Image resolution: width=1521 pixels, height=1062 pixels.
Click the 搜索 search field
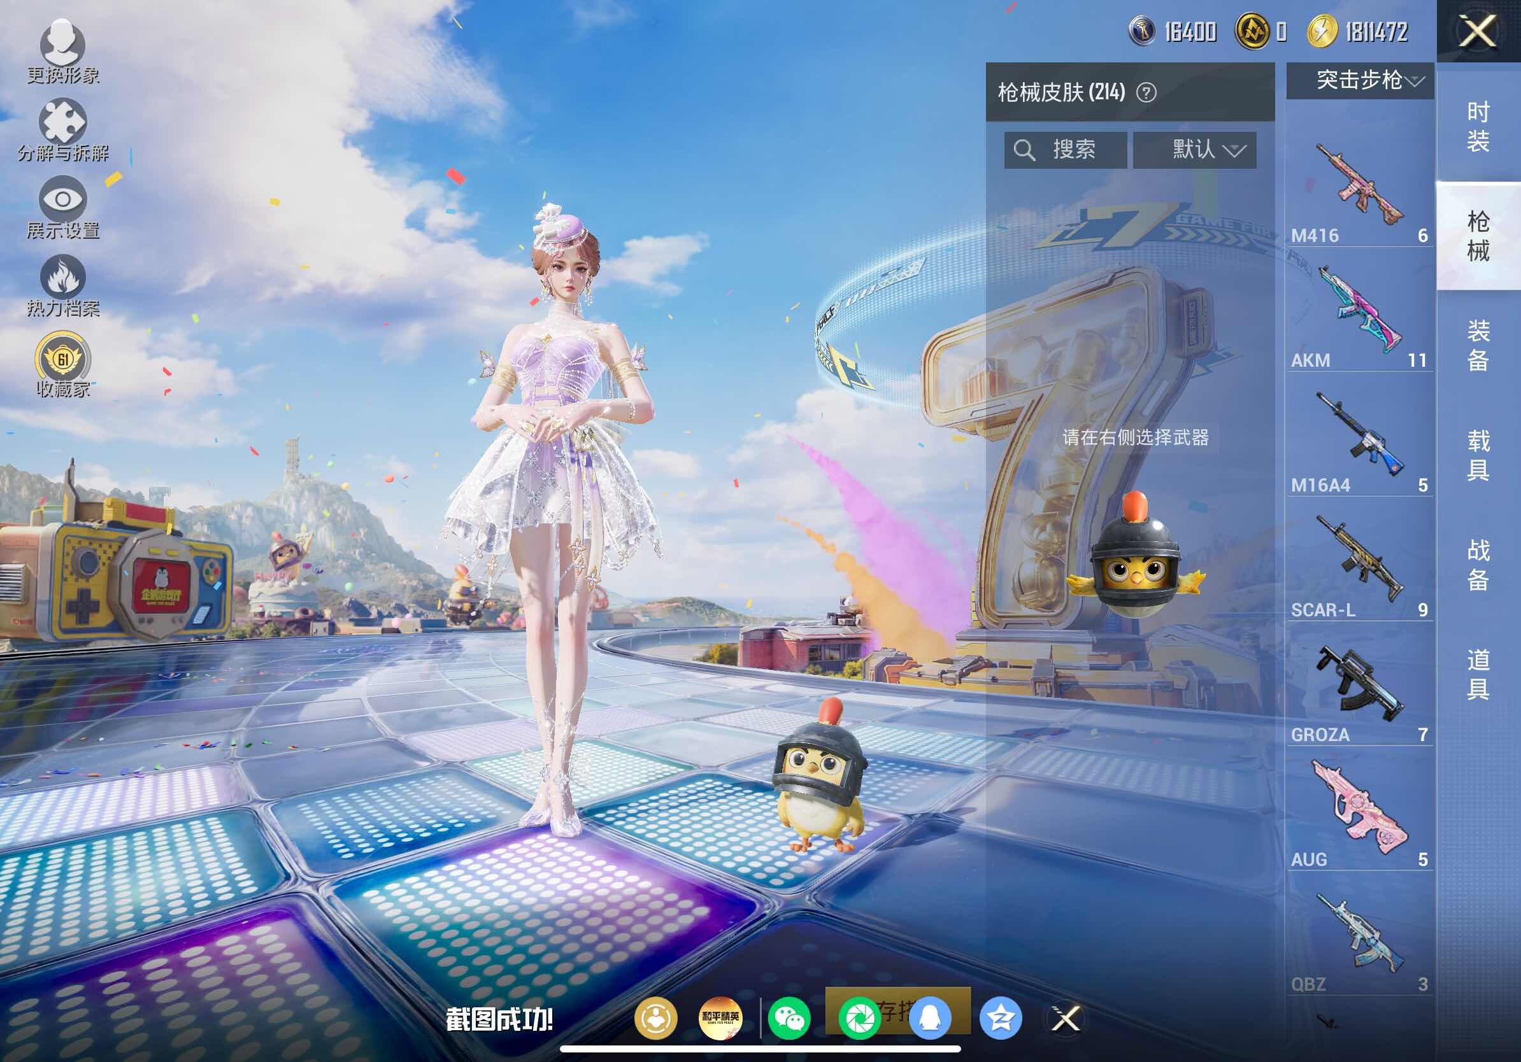(1065, 150)
